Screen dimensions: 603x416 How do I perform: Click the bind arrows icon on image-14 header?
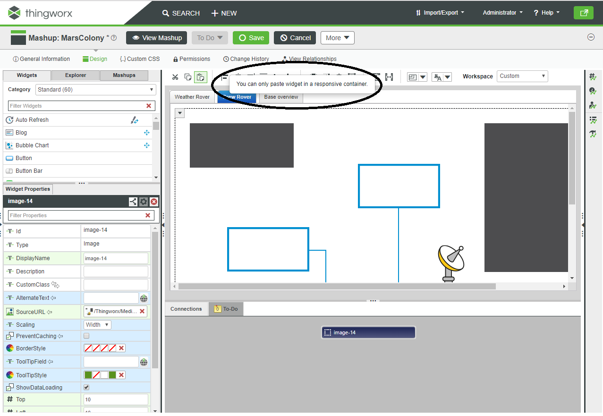(x=133, y=202)
